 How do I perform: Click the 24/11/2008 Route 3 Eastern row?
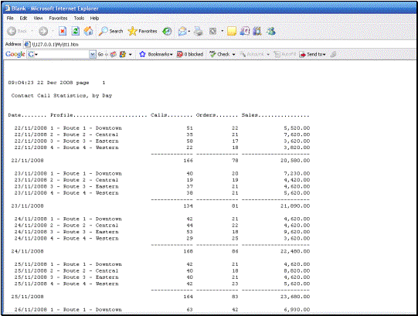click(162, 232)
